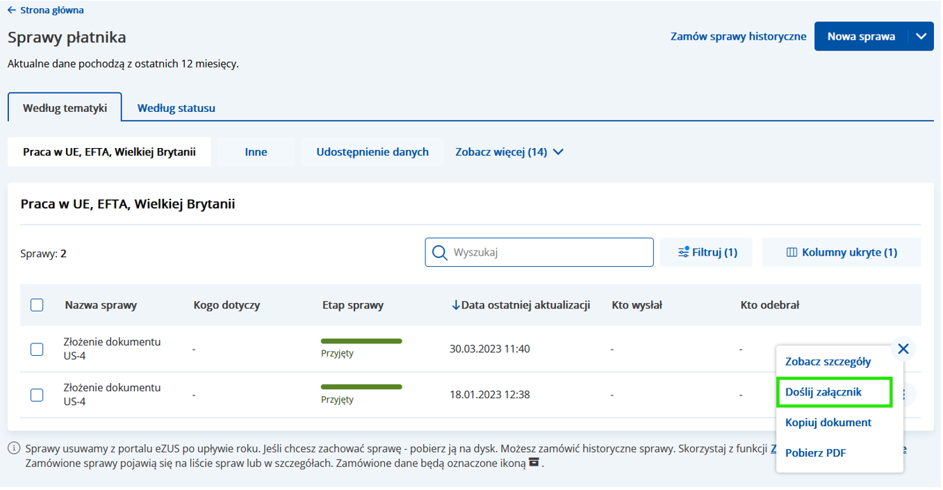The image size is (943, 490).
Task: Click Zamów sprawy historyczne link
Action: coord(738,37)
